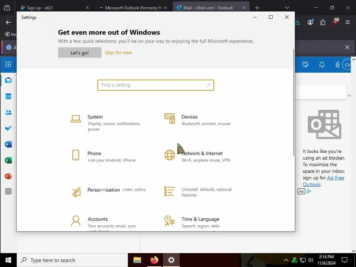Open ad blocker extension icon with 18 badge
The height and width of the screenshot is (267, 356).
[335, 22]
